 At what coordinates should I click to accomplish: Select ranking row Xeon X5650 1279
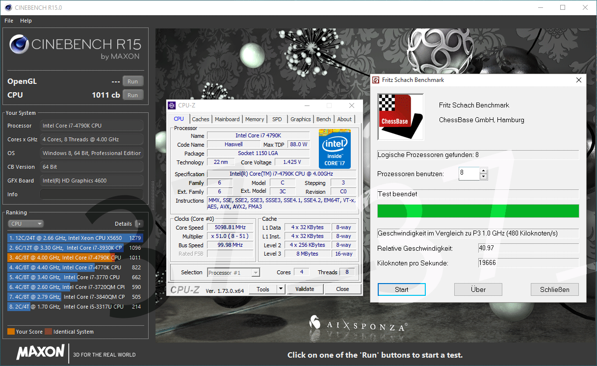click(x=75, y=238)
